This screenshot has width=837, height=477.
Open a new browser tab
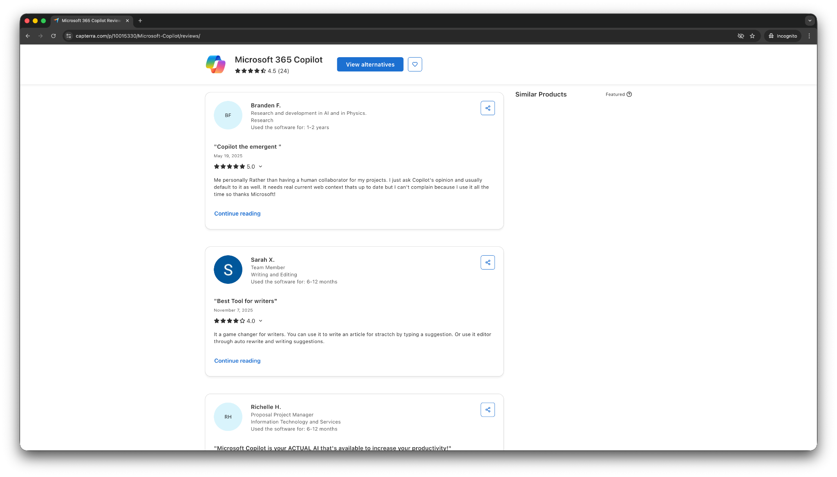point(140,20)
